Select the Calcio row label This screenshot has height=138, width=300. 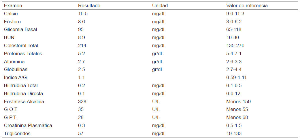point(11,14)
